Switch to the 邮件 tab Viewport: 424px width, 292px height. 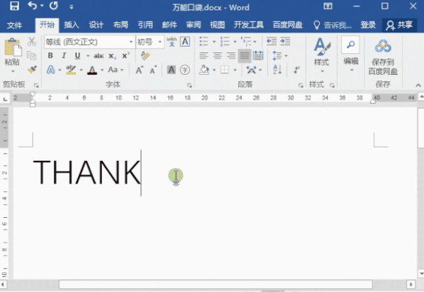[169, 25]
